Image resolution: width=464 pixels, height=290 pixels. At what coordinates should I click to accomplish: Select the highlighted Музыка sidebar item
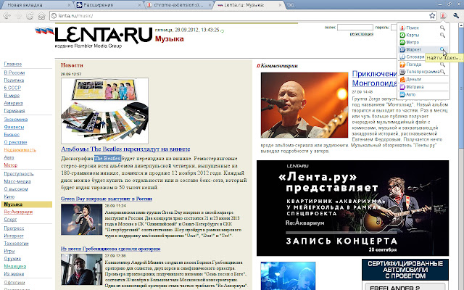point(27,204)
